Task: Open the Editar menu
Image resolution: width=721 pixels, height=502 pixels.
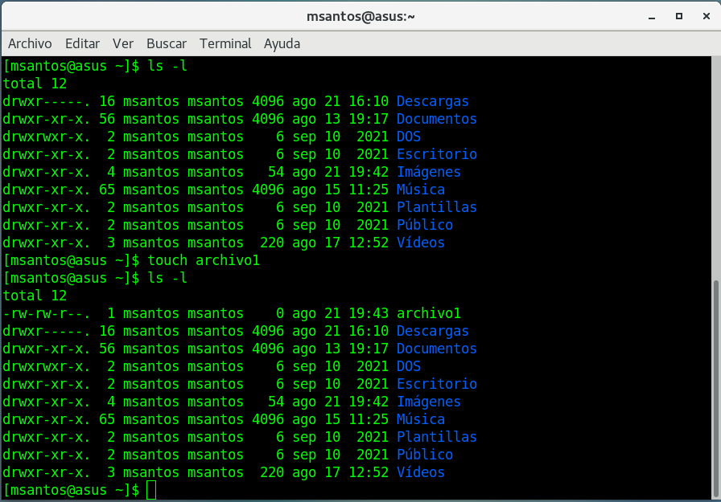Action: tap(82, 43)
